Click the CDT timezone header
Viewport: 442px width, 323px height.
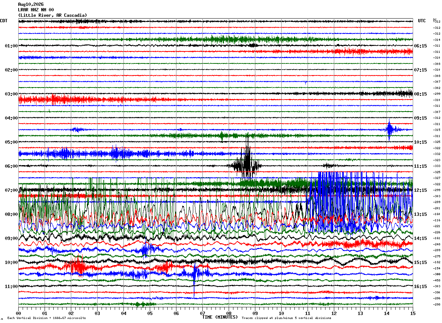point(4,21)
